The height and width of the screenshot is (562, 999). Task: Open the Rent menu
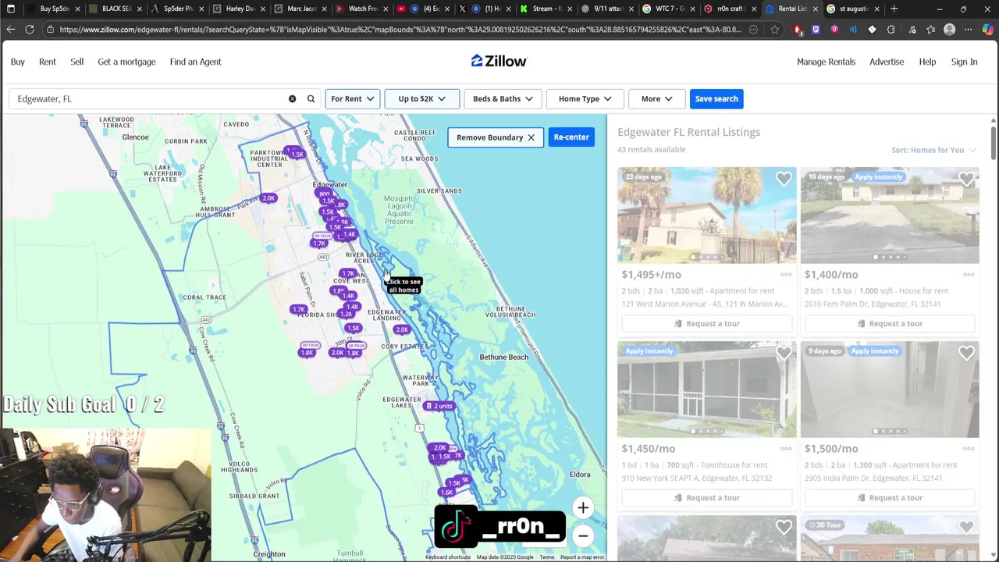48,62
